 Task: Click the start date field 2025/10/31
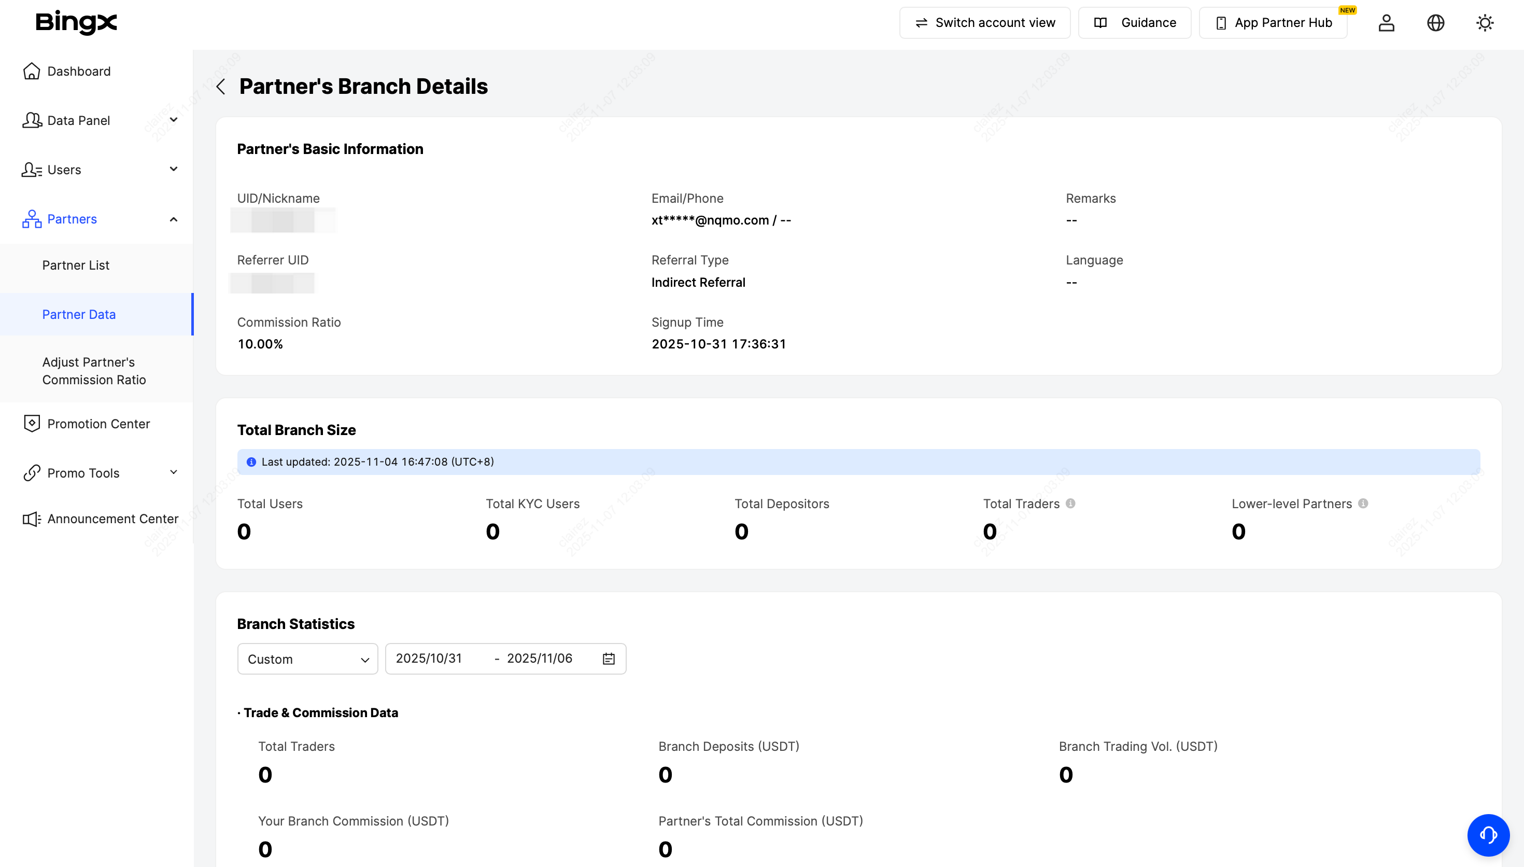429,659
